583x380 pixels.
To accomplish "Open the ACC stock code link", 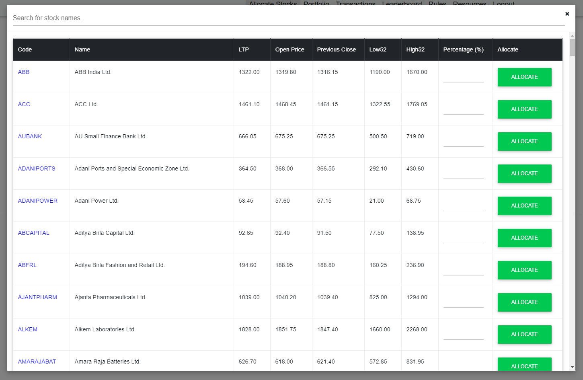I will point(24,104).
